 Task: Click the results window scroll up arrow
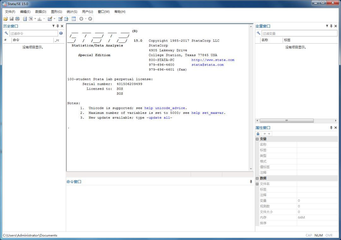(251, 26)
